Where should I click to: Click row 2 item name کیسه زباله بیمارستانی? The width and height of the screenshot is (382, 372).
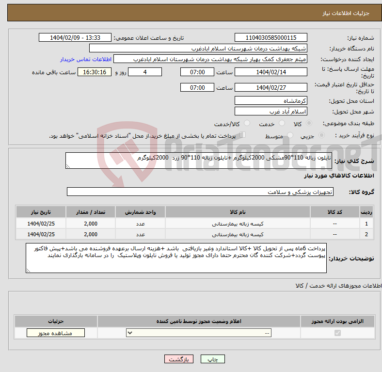point(238,234)
